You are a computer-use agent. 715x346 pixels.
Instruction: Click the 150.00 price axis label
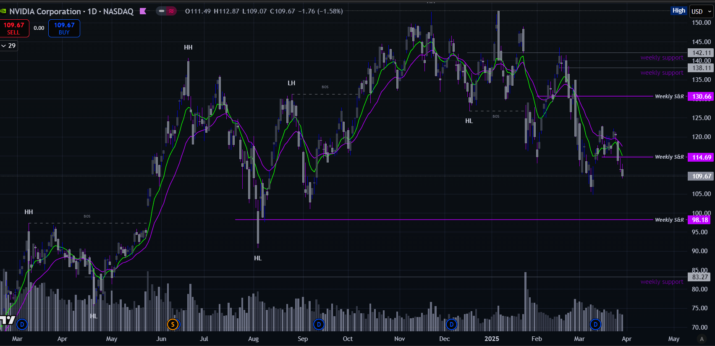pyautogui.click(x=701, y=23)
